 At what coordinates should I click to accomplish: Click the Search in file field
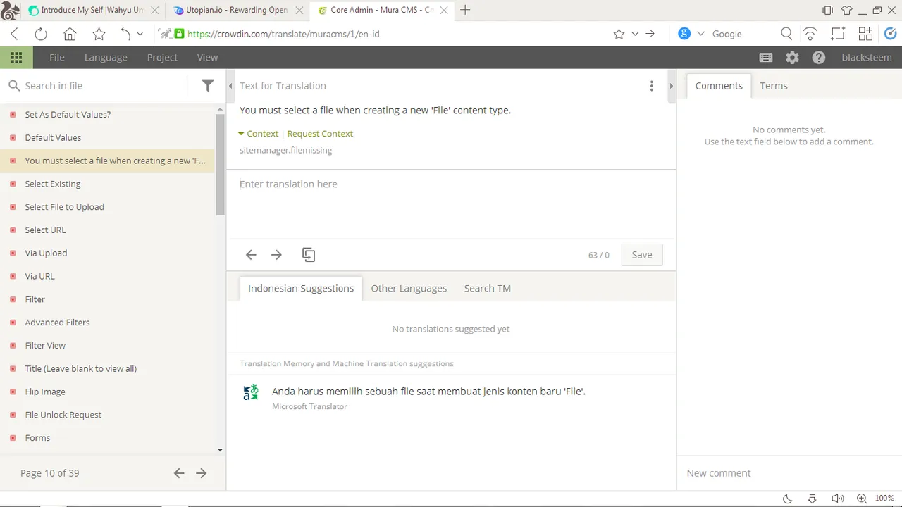click(103, 86)
